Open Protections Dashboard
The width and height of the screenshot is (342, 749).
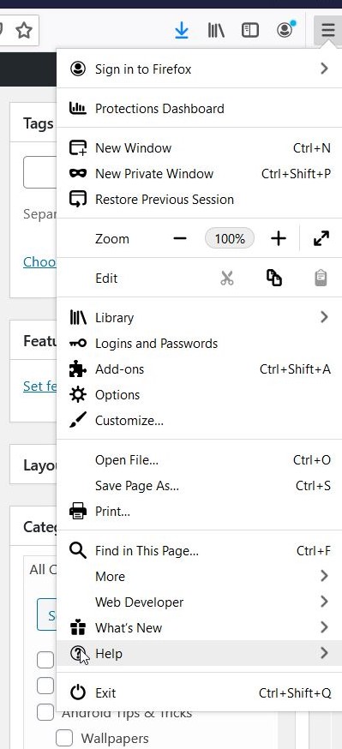(x=199, y=109)
